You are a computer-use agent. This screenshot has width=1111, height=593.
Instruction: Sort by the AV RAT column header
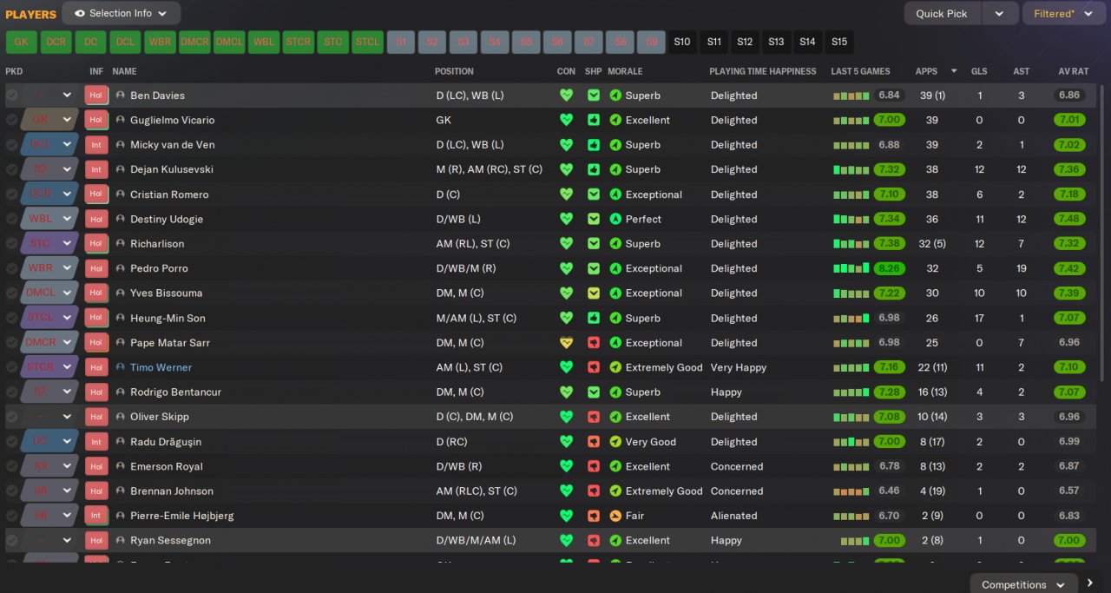1073,71
